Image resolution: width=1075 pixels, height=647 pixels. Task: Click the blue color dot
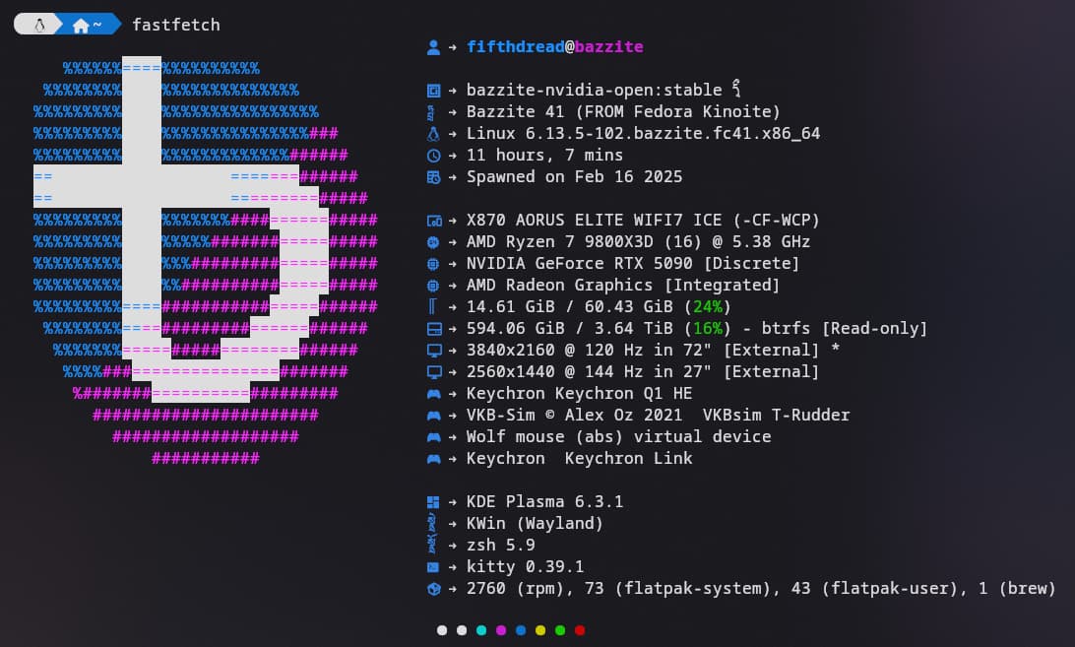521,630
